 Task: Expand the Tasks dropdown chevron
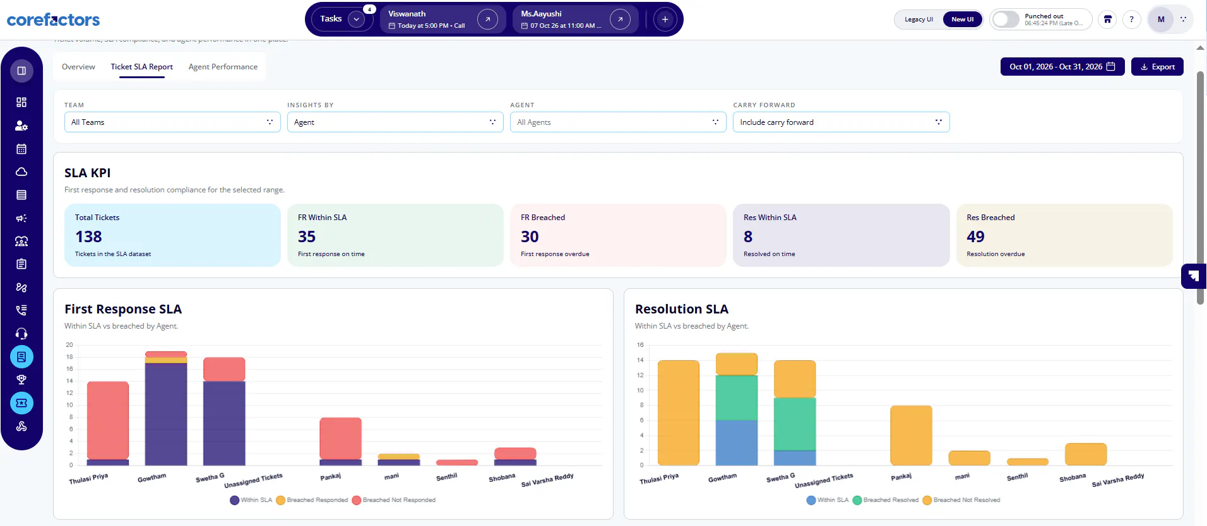pos(357,19)
